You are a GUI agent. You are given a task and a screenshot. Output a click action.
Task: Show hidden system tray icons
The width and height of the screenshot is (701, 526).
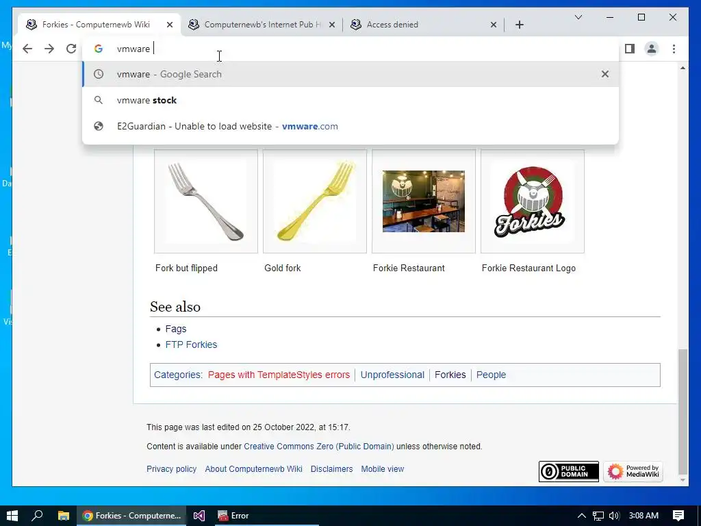click(x=581, y=515)
